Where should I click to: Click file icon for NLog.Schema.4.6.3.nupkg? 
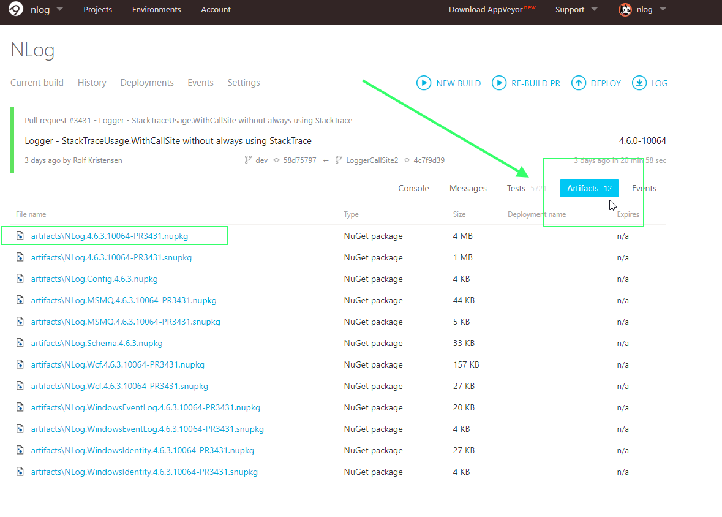[x=20, y=343]
